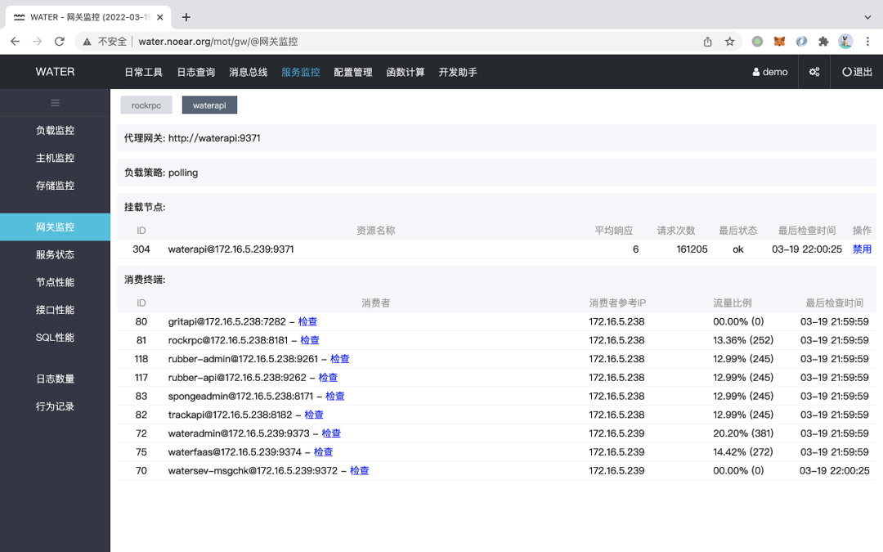Screen dimensions: 883x552
Task: Select the waterapi tab
Action: coord(209,105)
